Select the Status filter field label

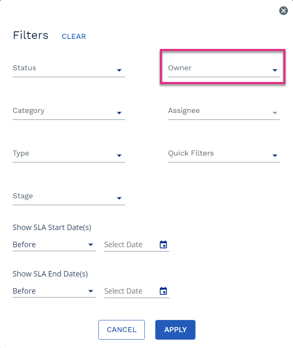point(24,68)
